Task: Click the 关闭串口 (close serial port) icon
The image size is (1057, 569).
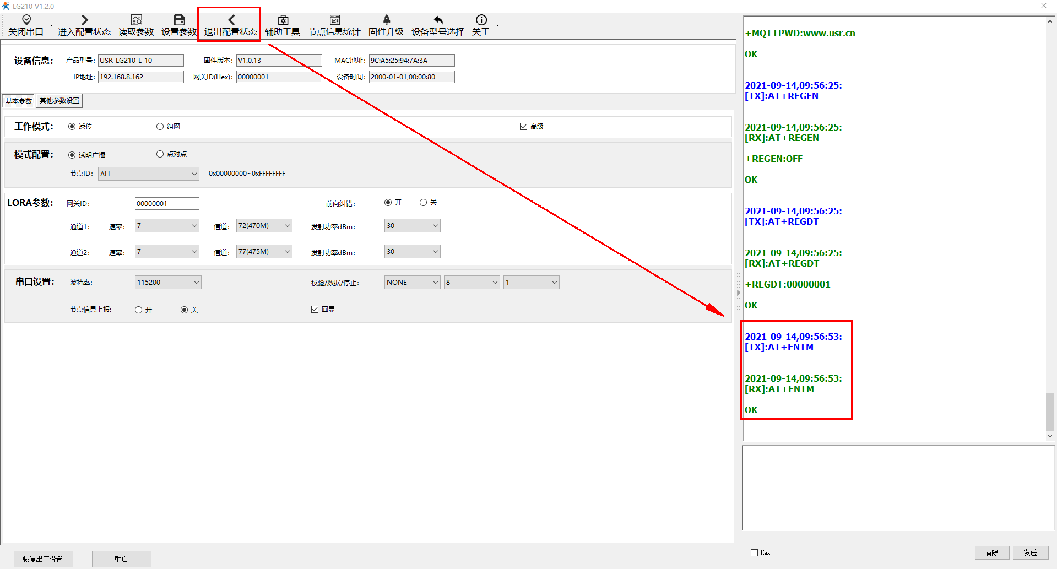Action: pyautogui.click(x=26, y=20)
